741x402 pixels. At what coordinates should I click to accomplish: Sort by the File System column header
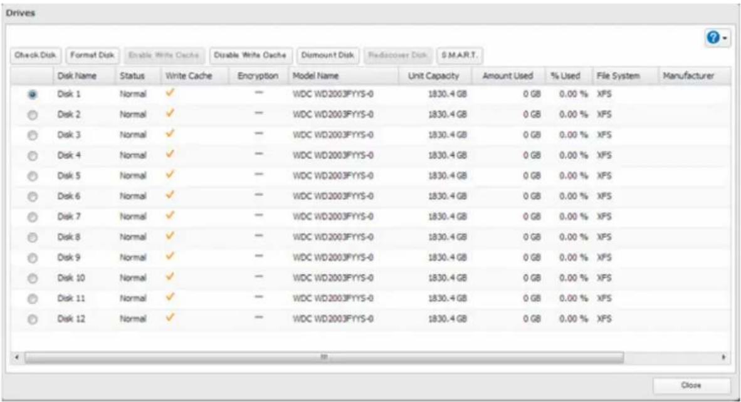click(x=625, y=76)
